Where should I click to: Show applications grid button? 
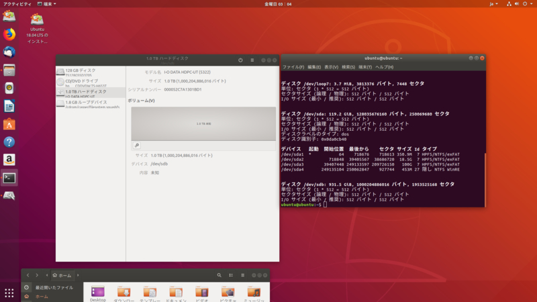(x=9, y=293)
